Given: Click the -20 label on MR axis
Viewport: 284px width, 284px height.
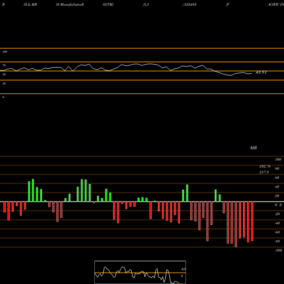Looking at the screenshot, I should pyautogui.click(x=277, y=214).
